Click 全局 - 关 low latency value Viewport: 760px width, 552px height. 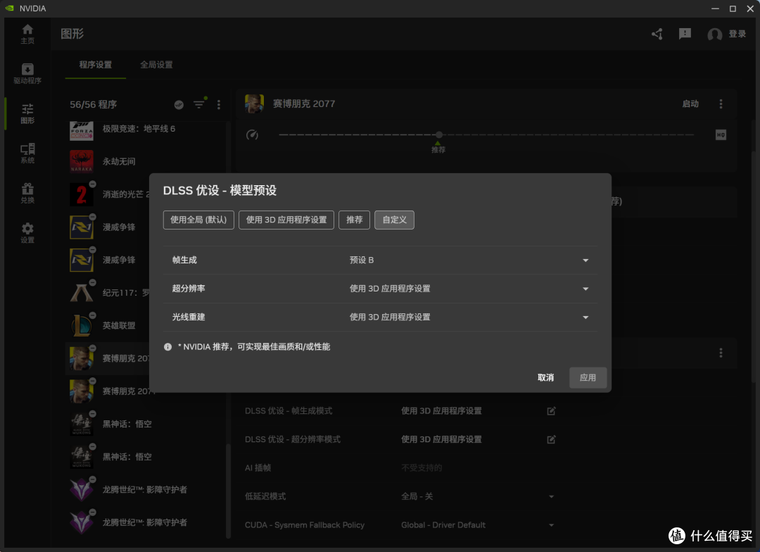tap(417, 496)
